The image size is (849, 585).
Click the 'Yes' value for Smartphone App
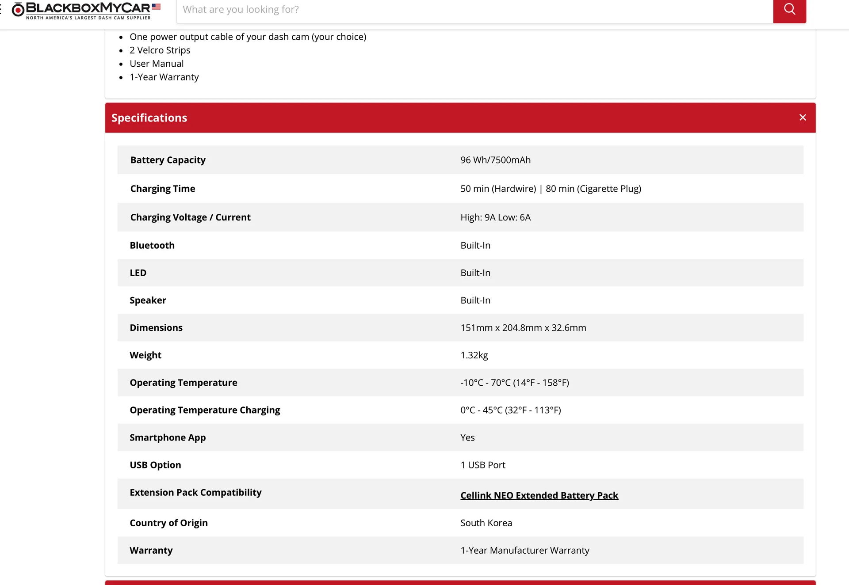pyautogui.click(x=467, y=437)
